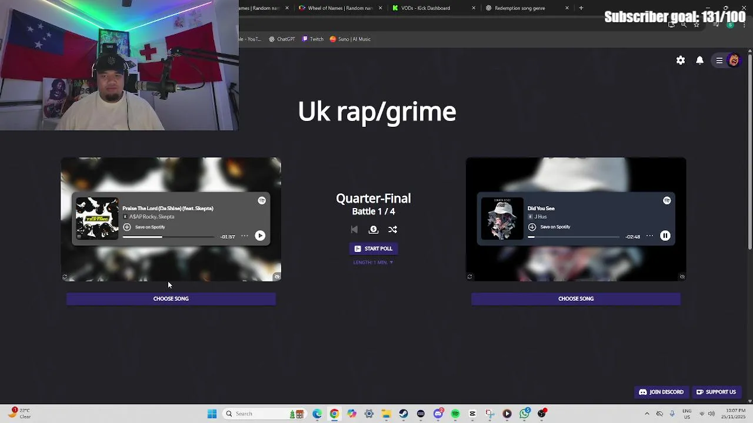This screenshot has width=753, height=423.
Task: Open Praise The Lord album art
Action: [x=97, y=219]
